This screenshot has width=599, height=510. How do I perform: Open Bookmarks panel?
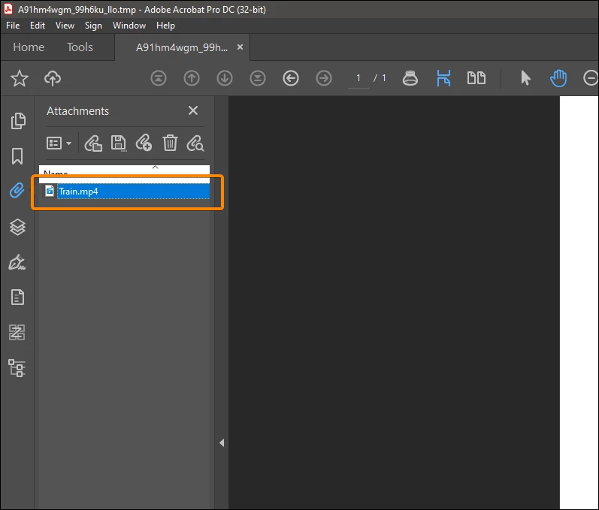click(17, 156)
